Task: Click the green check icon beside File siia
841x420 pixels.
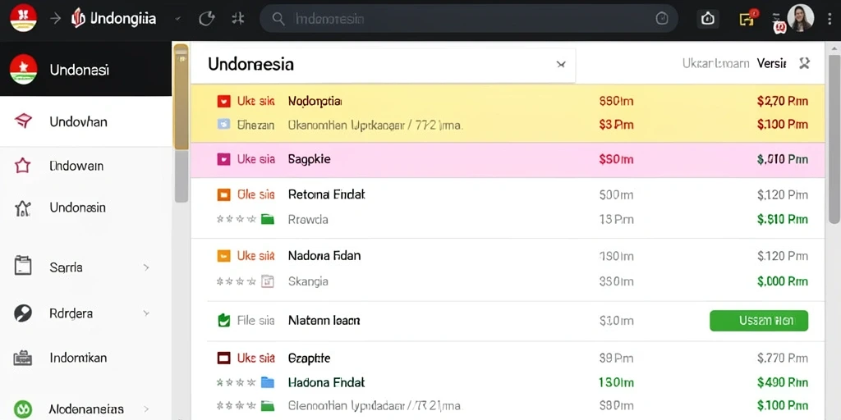Action: (223, 321)
